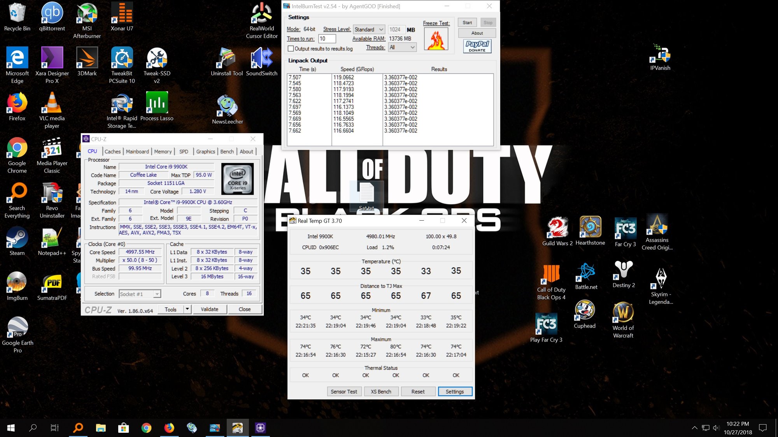Open the CPU-Z Tools dropdown arrow

point(187,309)
